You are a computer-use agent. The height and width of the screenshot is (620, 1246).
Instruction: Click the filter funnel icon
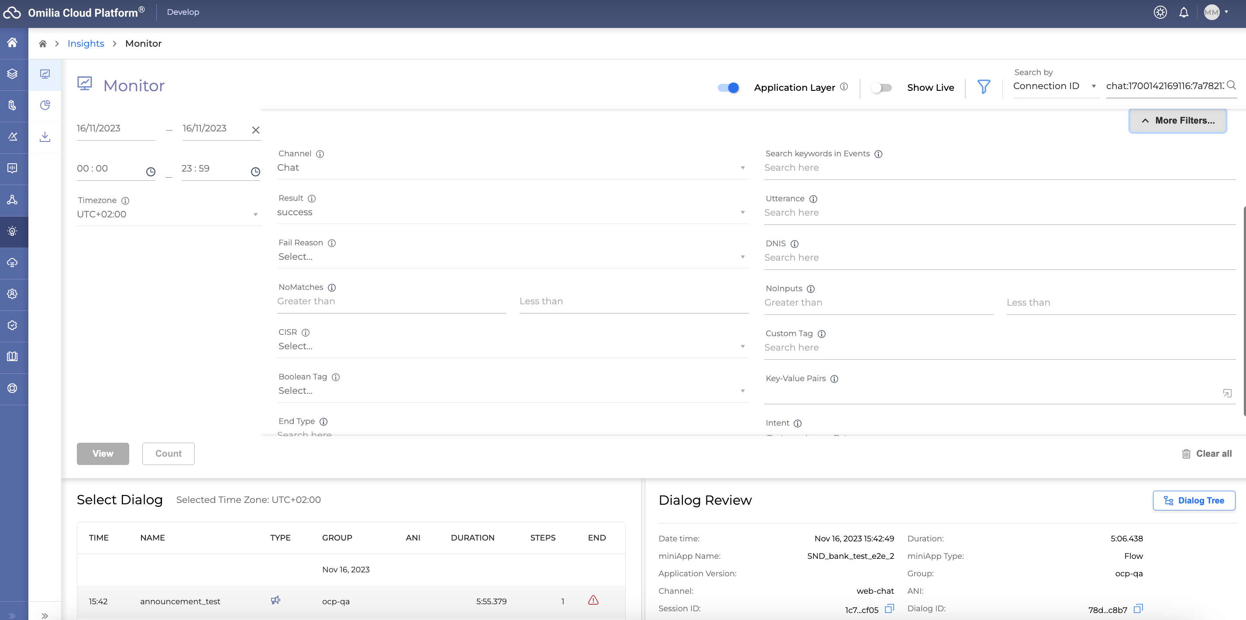(x=983, y=87)
